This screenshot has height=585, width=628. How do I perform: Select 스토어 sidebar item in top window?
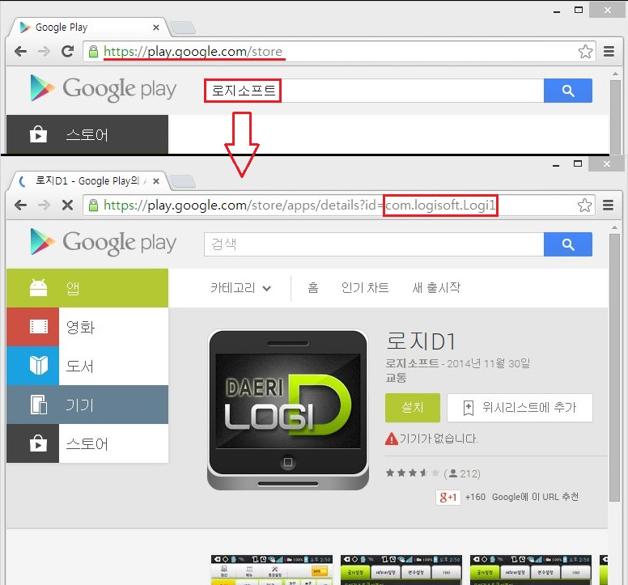87,134
